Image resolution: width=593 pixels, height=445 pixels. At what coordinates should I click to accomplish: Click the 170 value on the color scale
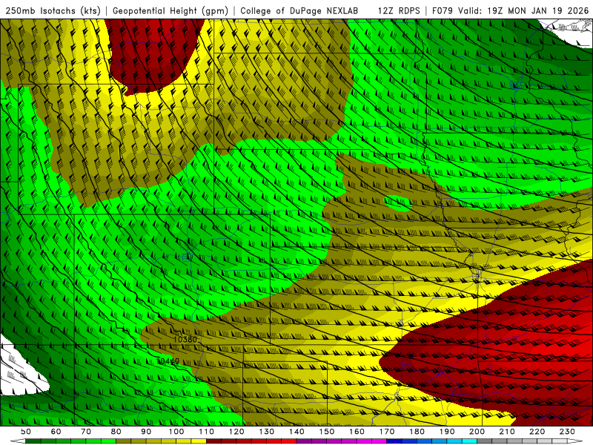pyautogui.click(x=387, y=432)
